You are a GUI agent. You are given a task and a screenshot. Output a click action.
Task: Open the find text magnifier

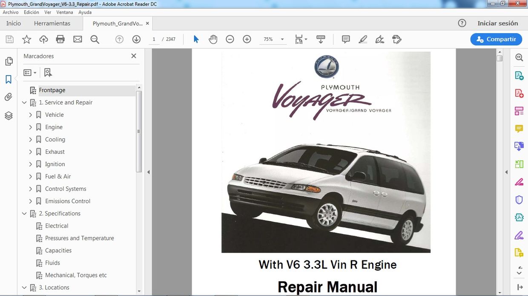[x=95, y=39]
